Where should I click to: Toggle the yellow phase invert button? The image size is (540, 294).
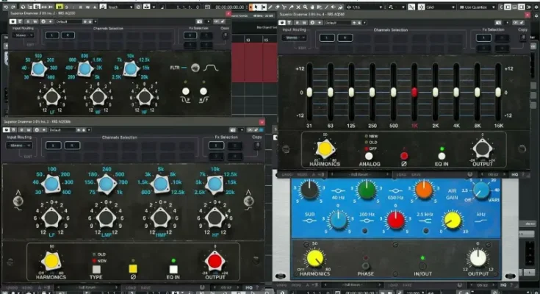click(x=133, y=270)
